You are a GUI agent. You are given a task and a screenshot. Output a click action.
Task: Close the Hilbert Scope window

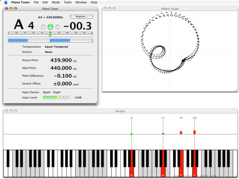point(105,9)
